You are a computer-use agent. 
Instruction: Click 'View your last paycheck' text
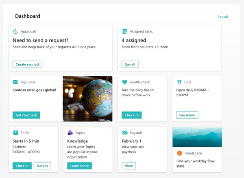133,150
